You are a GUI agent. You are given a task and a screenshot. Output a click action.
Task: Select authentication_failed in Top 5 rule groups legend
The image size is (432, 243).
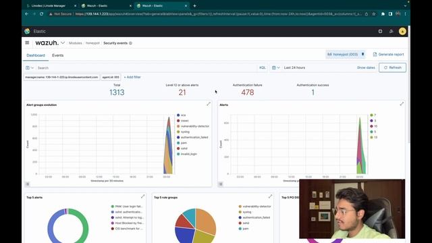point(254,217)
